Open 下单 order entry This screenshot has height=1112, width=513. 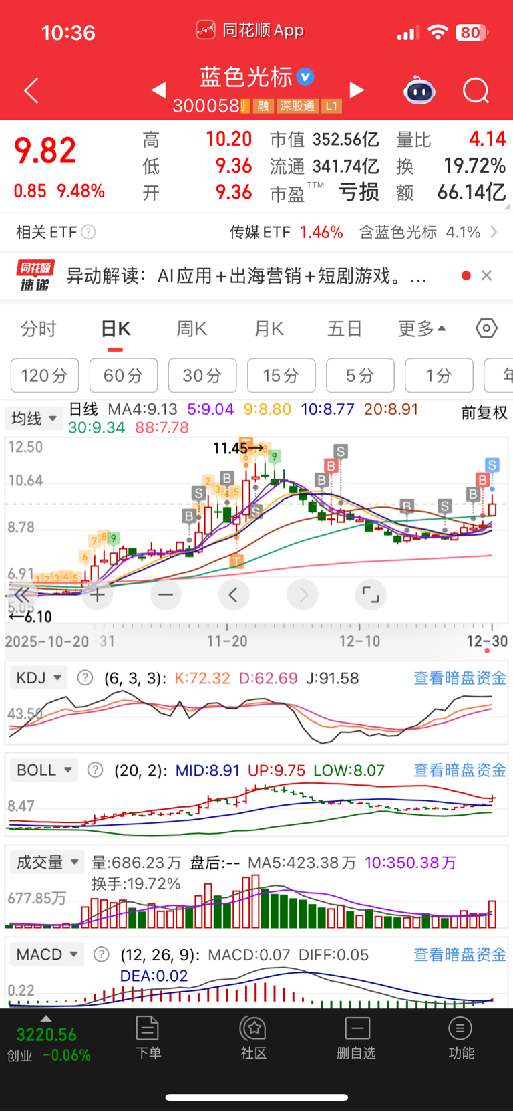[148, 1038]
